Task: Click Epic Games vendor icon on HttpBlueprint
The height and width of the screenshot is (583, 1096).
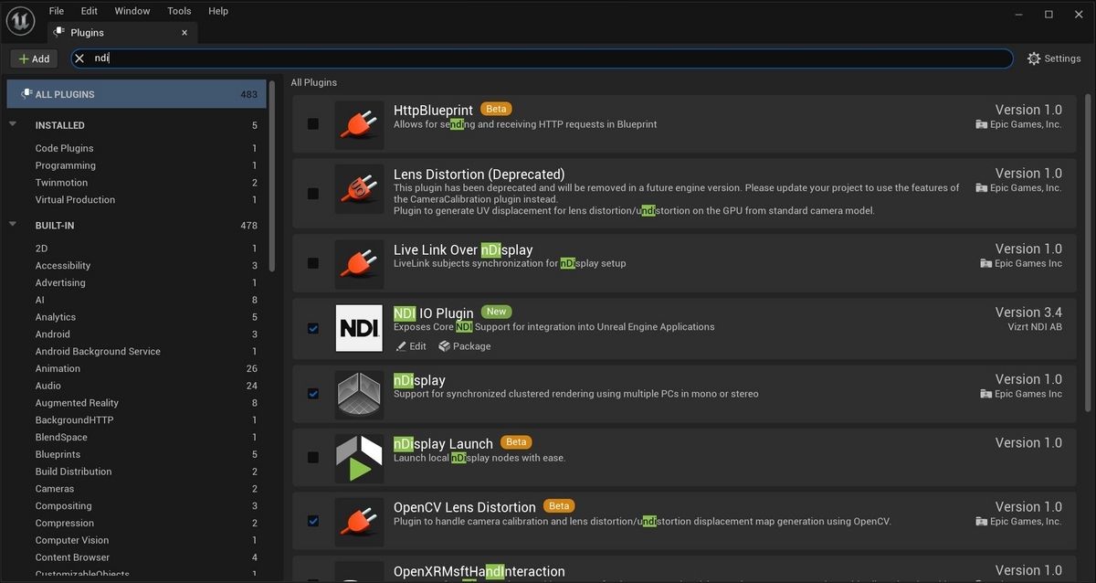Action: point(981,124)
